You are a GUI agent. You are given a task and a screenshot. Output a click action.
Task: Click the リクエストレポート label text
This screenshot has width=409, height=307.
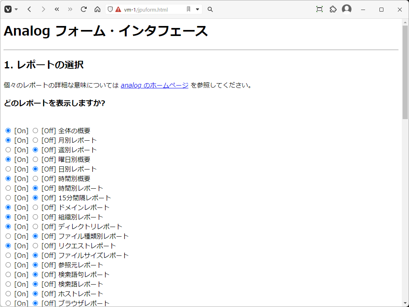87,246
